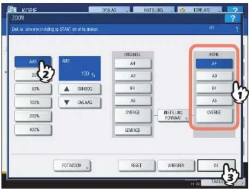Select A3 in the KOPIE column
Viewport: 249px width, 189px height.
[214, 76]
